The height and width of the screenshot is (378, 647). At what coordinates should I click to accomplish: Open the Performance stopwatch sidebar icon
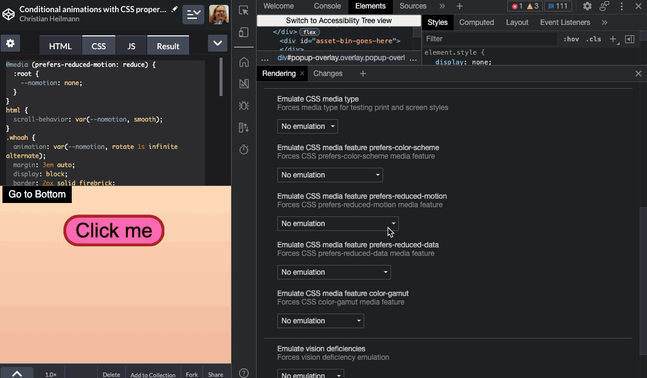tap(244, 149)
